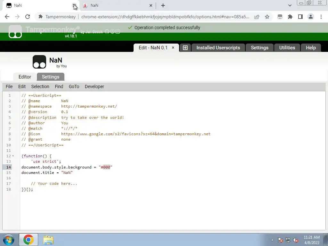Open the Help tab
Screen dimensions: 328x246
click(311, 48)
